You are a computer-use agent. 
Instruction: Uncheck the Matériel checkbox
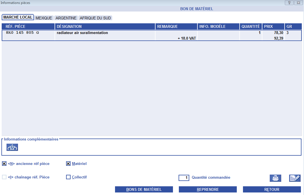pyautogui.click(x=68, y=164)
